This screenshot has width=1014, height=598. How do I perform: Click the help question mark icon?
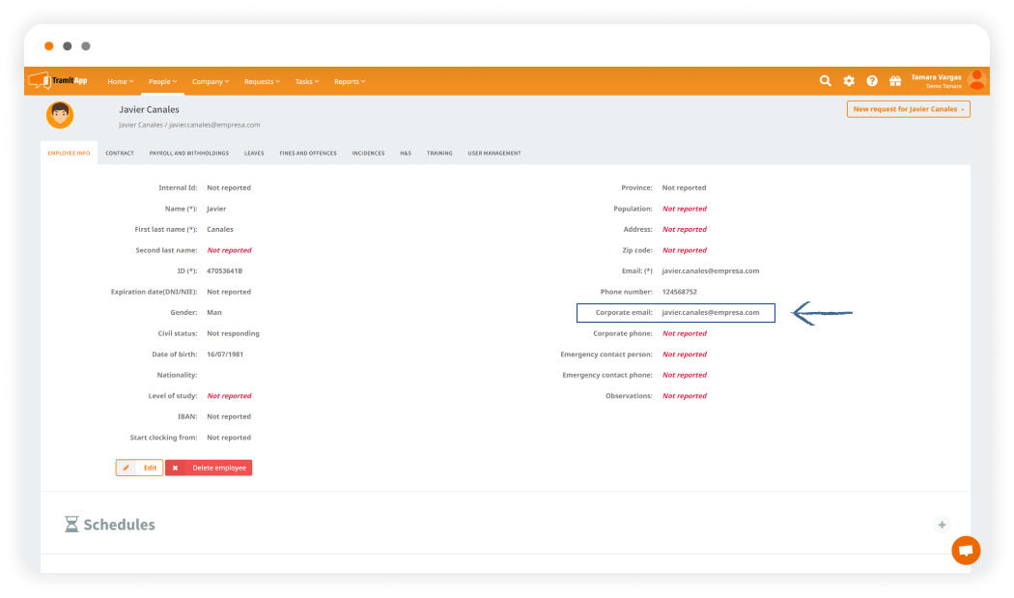872,81
